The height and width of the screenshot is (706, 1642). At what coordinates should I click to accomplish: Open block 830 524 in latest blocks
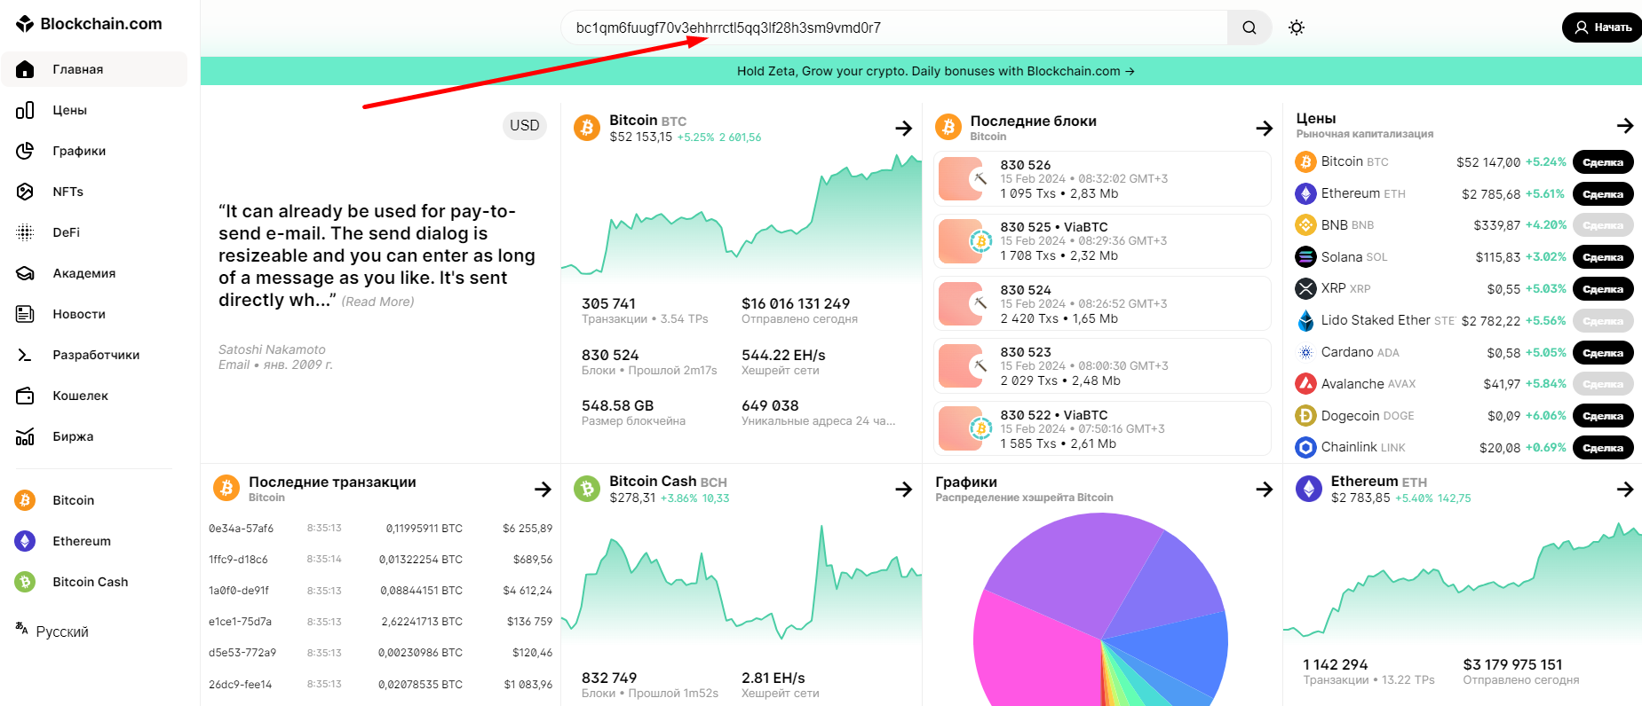(x=1102, y=304)
